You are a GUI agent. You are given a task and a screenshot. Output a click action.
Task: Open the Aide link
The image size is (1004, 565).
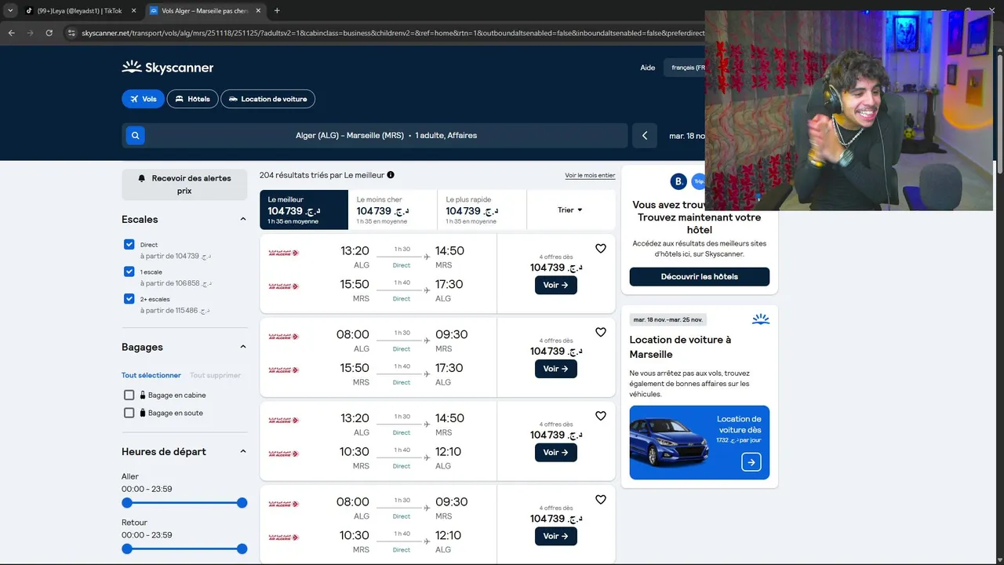point(647,67)
